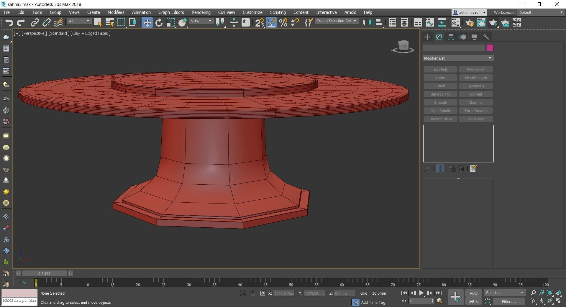This screenshot has width=566, height=307.
Task: Click the MAXScript listener pink area
Action: coord(19,293)
